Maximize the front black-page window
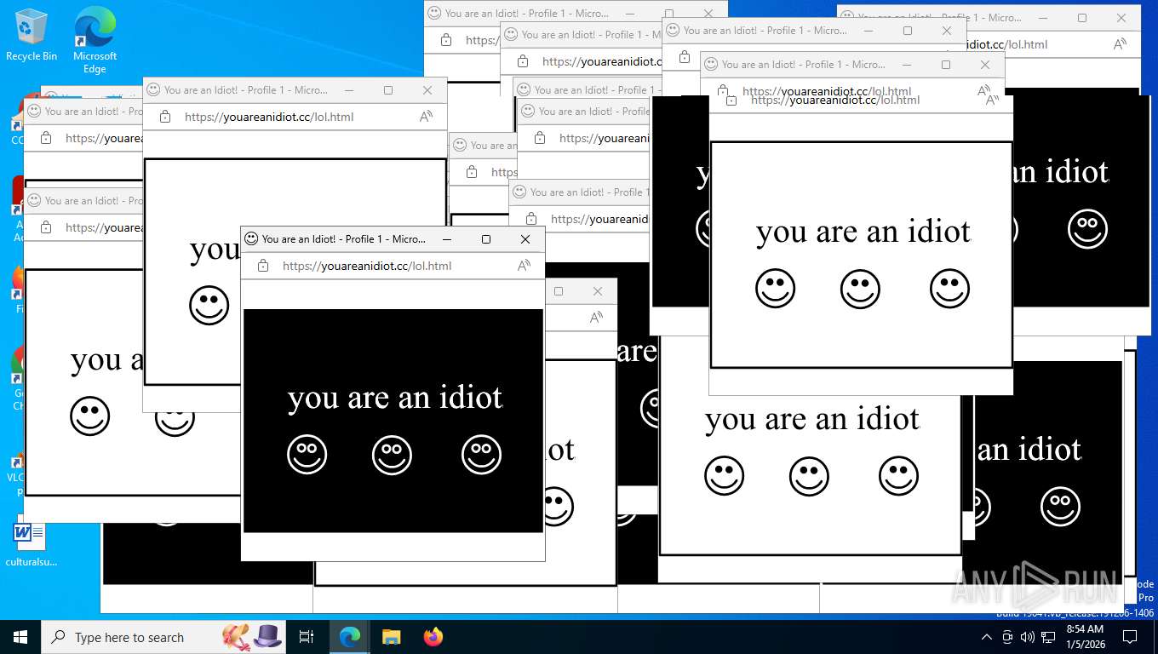Screen dimensions: 1158x654 (486, 239)
